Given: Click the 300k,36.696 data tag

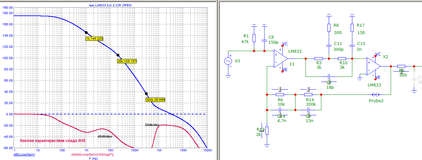Looking at the screenshot, I should [156, 100].
